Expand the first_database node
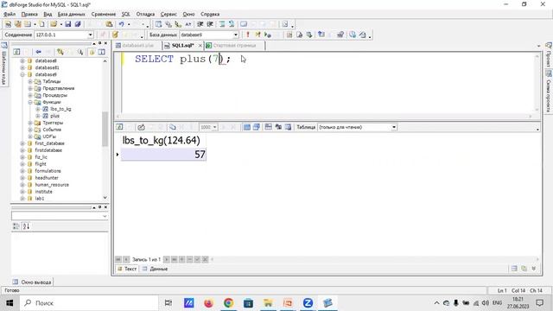 click(x=22, y=143)
